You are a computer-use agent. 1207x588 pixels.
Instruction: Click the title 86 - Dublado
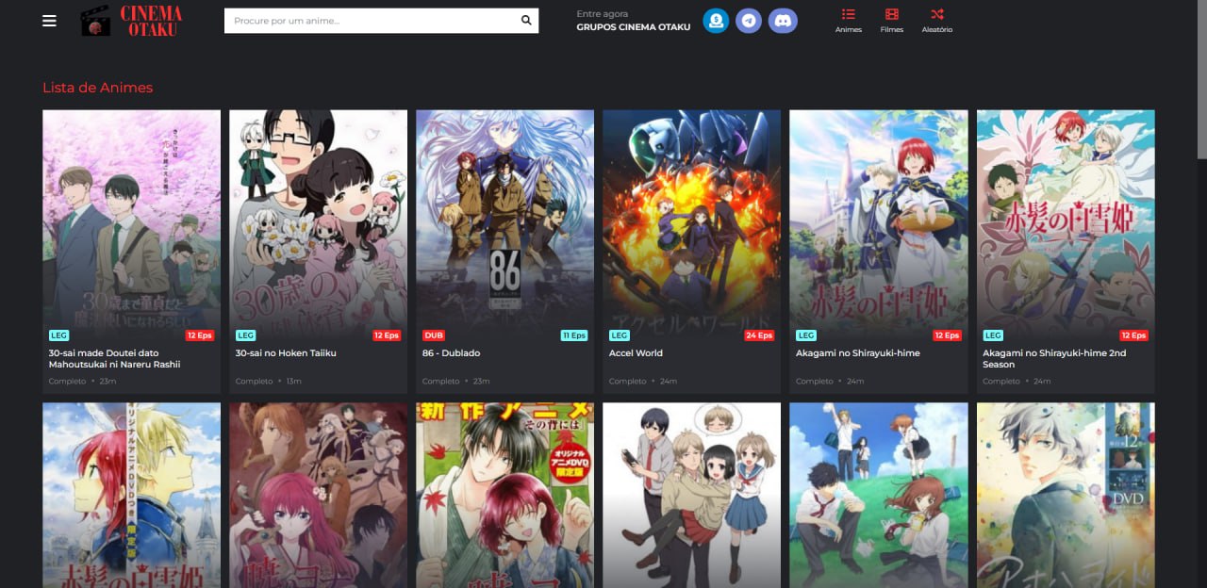coord(451,353)
